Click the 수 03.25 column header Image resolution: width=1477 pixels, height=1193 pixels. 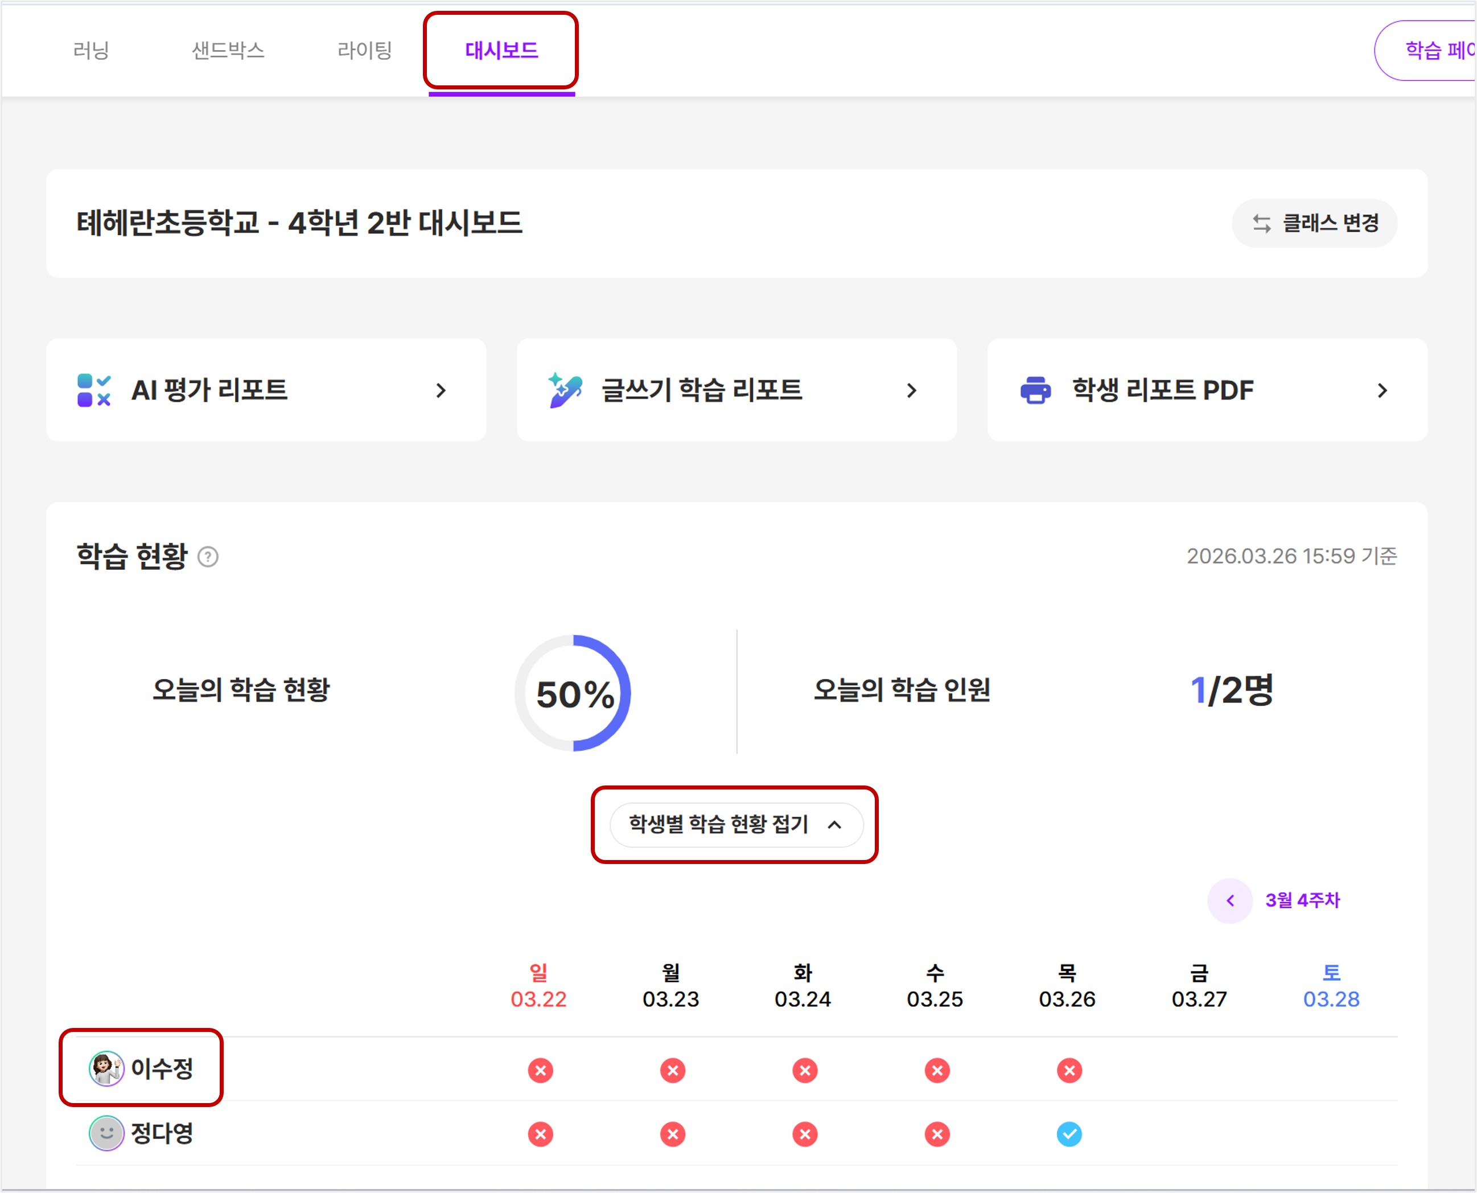(935, 985)
